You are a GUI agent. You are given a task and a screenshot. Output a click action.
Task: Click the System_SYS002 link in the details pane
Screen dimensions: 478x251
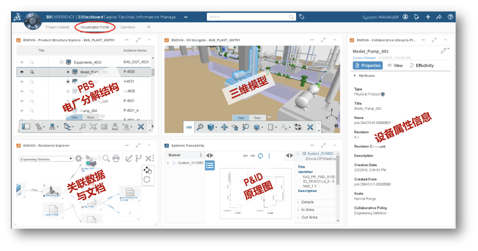[x=321, y=153]
